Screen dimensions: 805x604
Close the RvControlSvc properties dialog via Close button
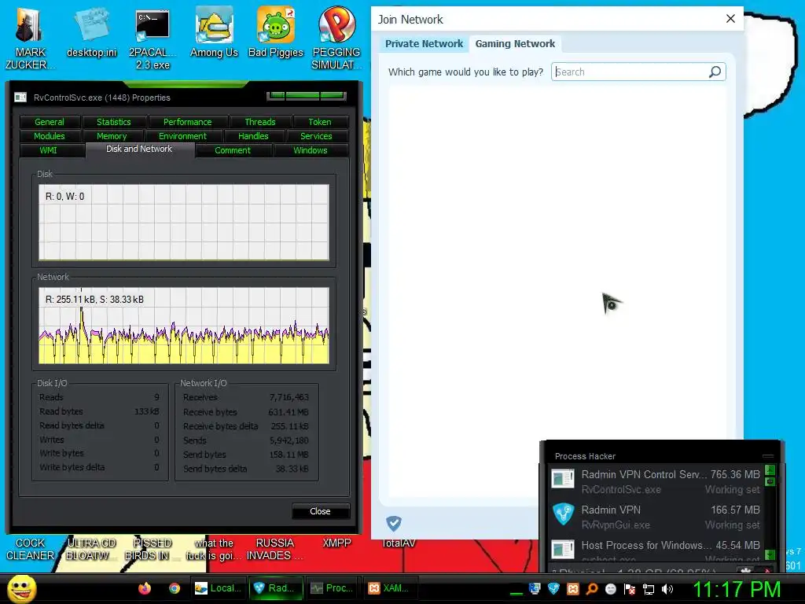tap(321, 511)
